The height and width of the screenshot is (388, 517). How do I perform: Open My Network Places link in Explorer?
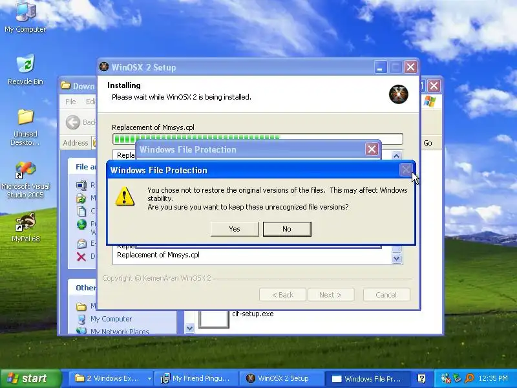tap(120, 331)
